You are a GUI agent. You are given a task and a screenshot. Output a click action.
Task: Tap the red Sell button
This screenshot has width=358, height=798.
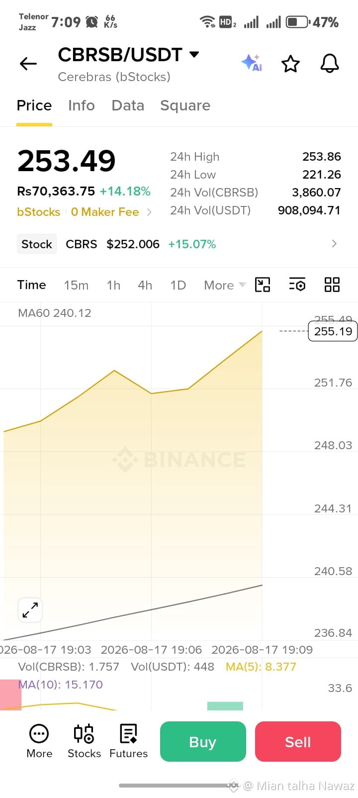tap(298, 741)
